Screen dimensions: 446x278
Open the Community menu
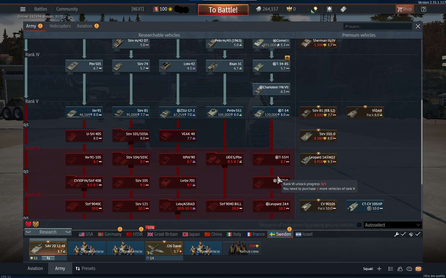[x=67, y=9]
